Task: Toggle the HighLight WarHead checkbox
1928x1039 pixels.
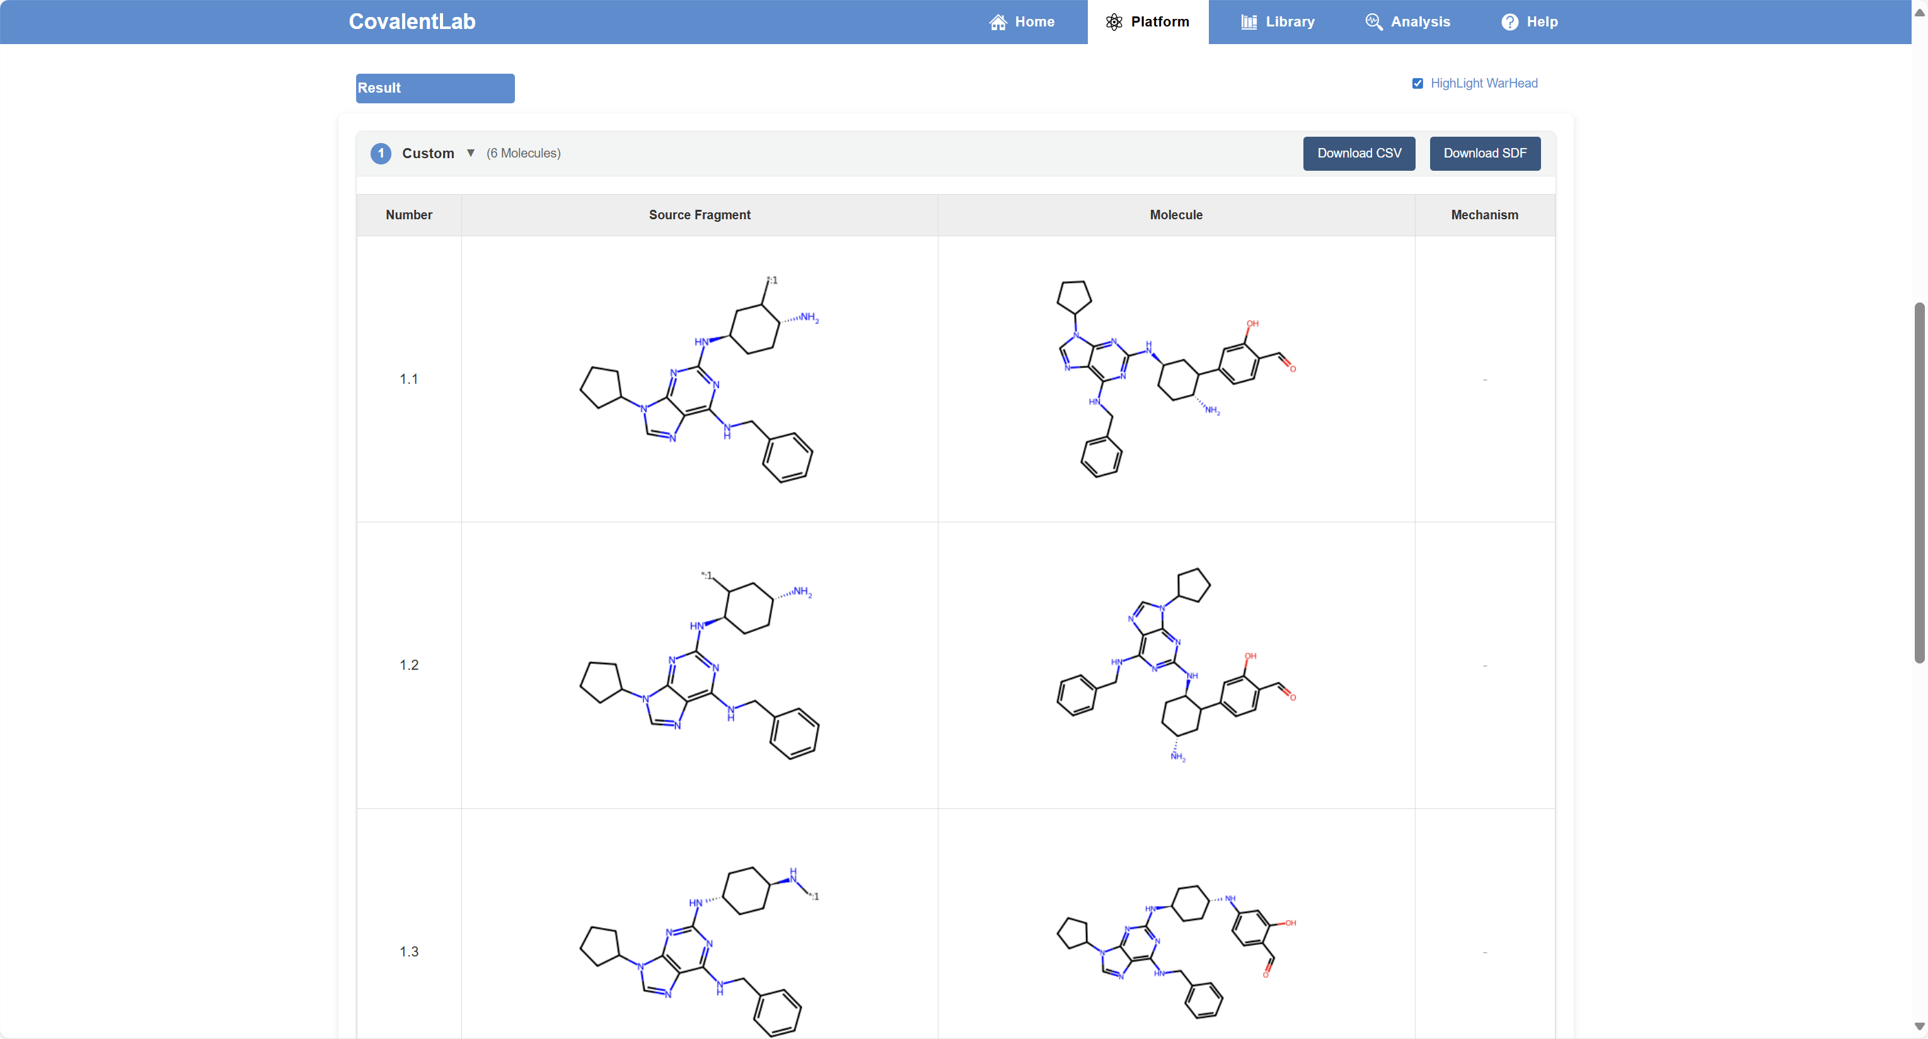Action: [x=1417, y=84]
